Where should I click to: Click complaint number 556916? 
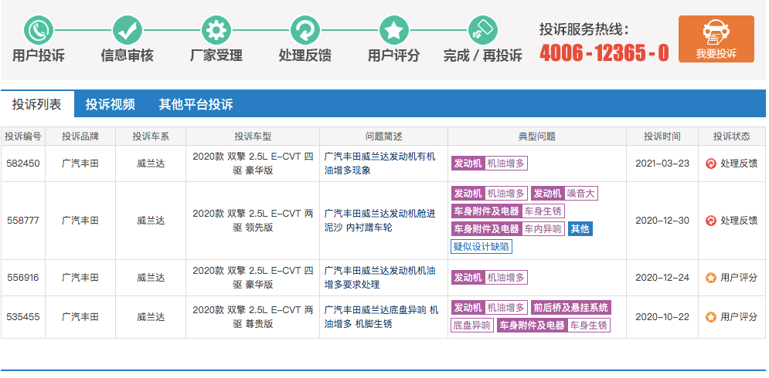click(x=23, y=278)
